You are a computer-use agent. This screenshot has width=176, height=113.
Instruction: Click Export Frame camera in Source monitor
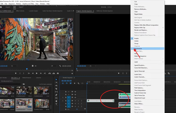pyautogui.click(x=58, y=73)
